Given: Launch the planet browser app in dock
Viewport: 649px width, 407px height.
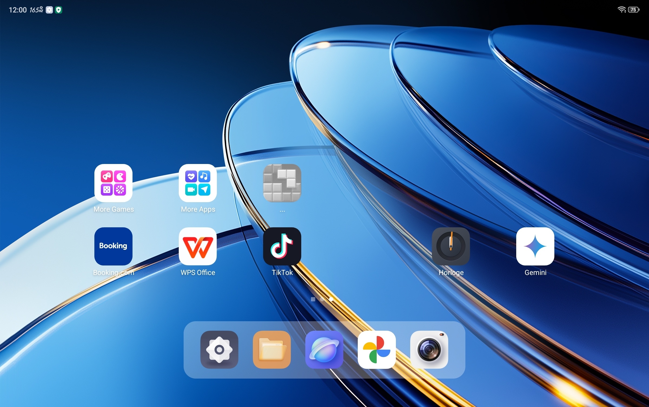Looking at the screenshot, I should point(324,350).
